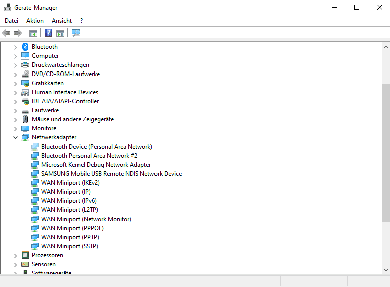Screen dimensions: 390x287
Task: Click the Netzwerkadapter category icon
Action: click(x=25, y=137)
